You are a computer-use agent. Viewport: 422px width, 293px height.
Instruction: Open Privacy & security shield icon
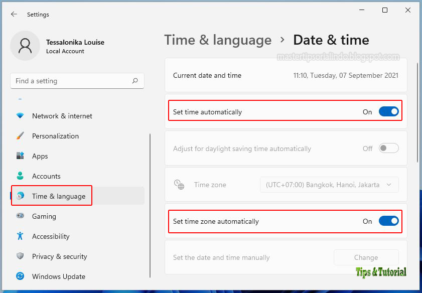point(20,256)
